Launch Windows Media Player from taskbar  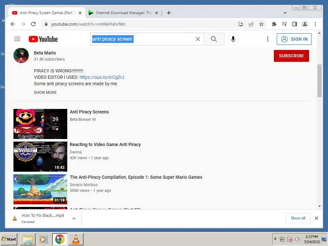[x=44, y=239]
